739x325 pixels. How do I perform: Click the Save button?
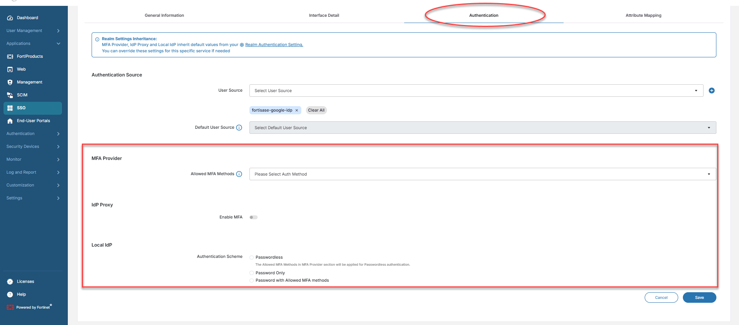pyautogui.click(x=699, y=298)
